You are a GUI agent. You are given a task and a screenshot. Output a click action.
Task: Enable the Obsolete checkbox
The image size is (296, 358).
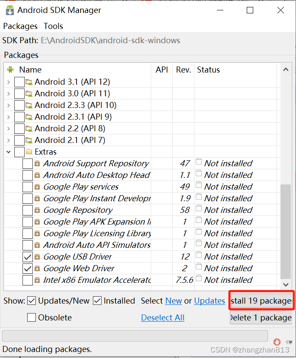[32, 317]
